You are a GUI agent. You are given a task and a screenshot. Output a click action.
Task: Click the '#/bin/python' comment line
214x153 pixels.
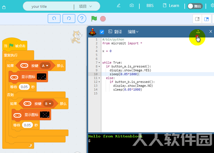pyautogui.click(x=113, y=39)
